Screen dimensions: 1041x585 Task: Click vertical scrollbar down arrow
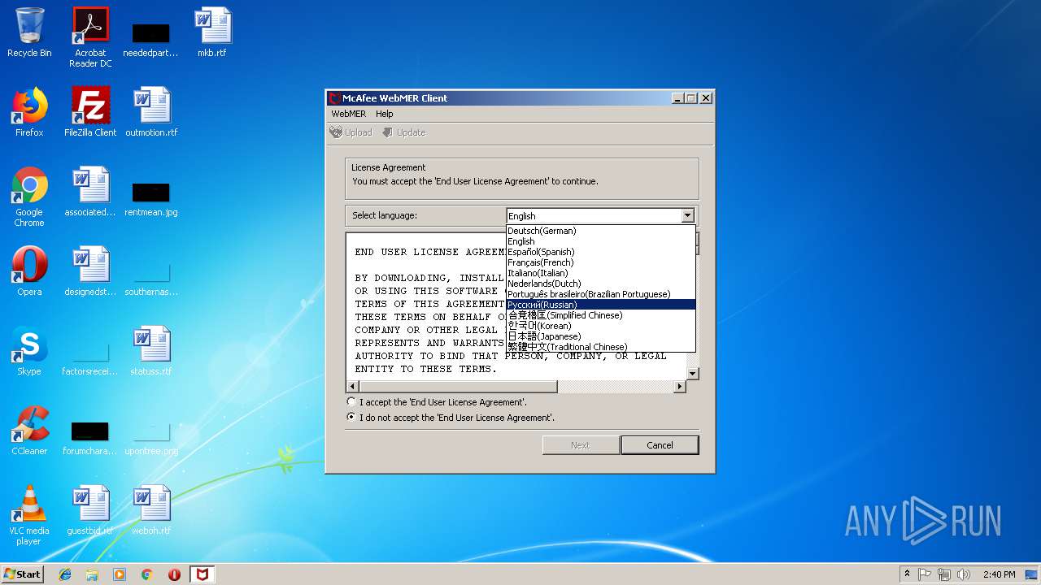click(x=693, y=374)
